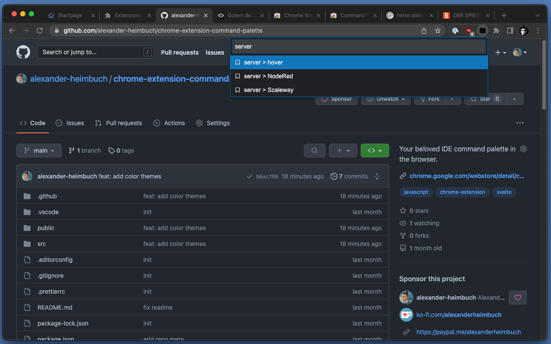Click the green commit status checkmark
The width and height of the screenshot is (551, 344).
pos(250,176)
